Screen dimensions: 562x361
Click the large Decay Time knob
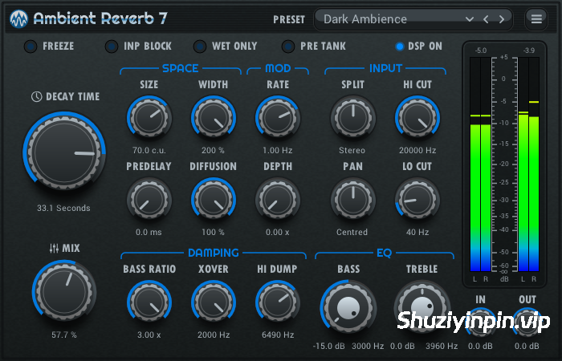(64, 152)
